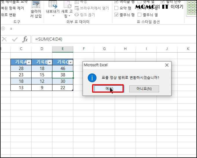Viewport: 197px width, 158px height.
Task: Click the cell containing 30
Action: point(63,81)
